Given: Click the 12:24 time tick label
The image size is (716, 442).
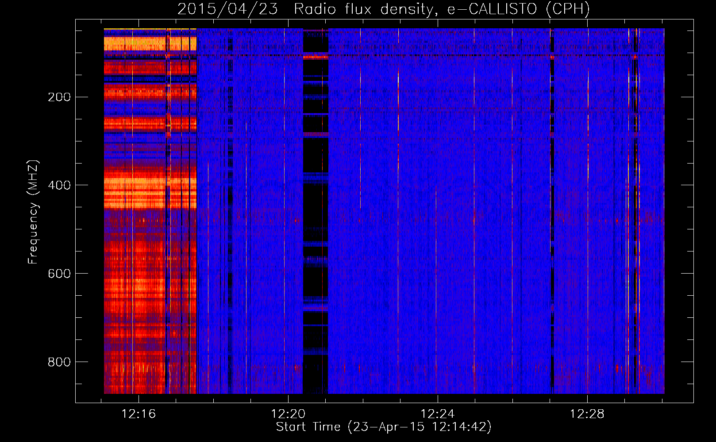Looking at the screenshot, I should pos(438,414).
